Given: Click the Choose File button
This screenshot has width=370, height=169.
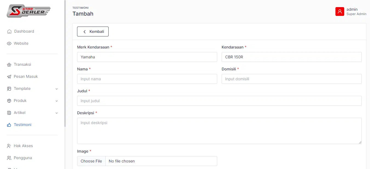Looking at the screenshot, I should pos(91,161).
